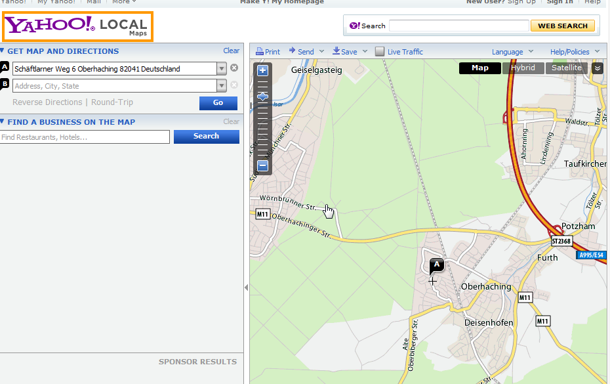Click the Furth label on map
This screenshot has width=610, height=384.
pos(548,258)
